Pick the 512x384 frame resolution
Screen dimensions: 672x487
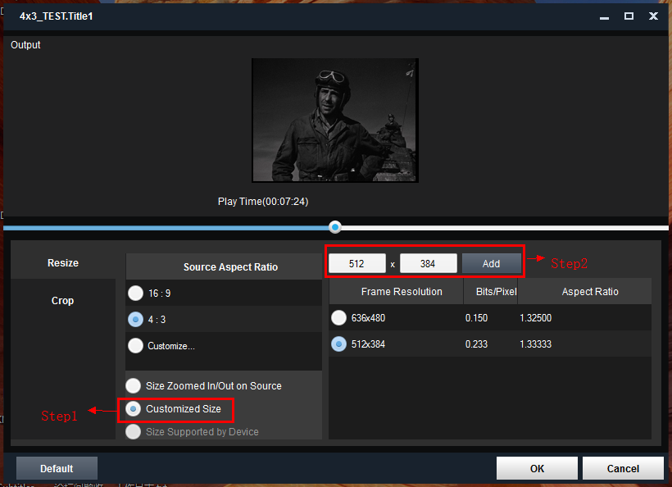coord(338,344)
